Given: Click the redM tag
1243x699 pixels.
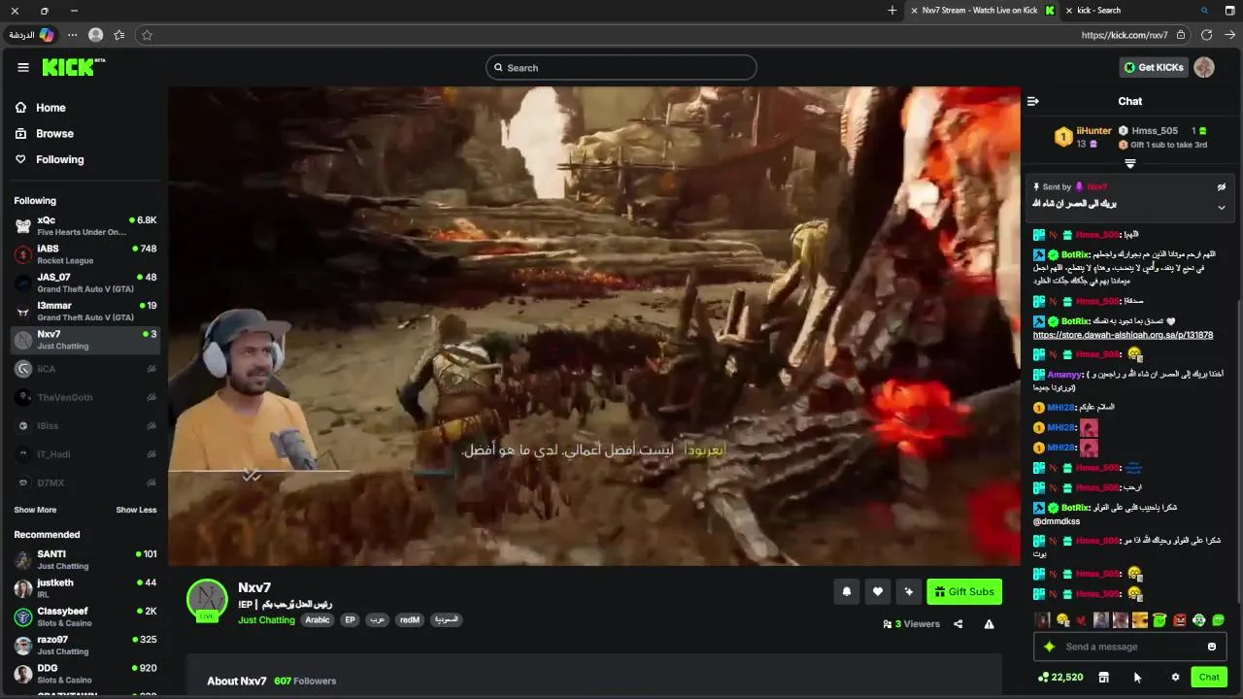Looking at the screenshot, I should pos(410,619).
